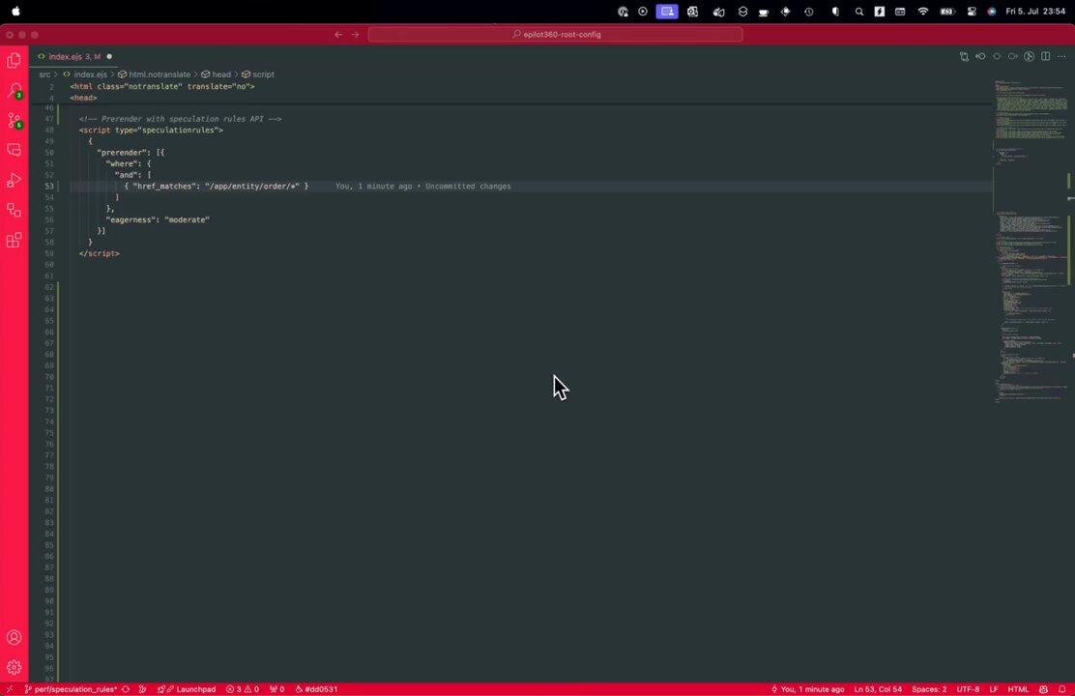
Task: Click the Siri icon in menu bar
Action: pos(991,12)
